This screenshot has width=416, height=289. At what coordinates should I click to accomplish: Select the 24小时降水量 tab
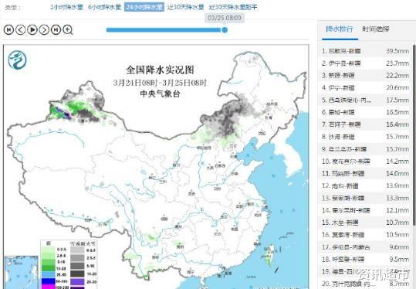coord(144,7)
